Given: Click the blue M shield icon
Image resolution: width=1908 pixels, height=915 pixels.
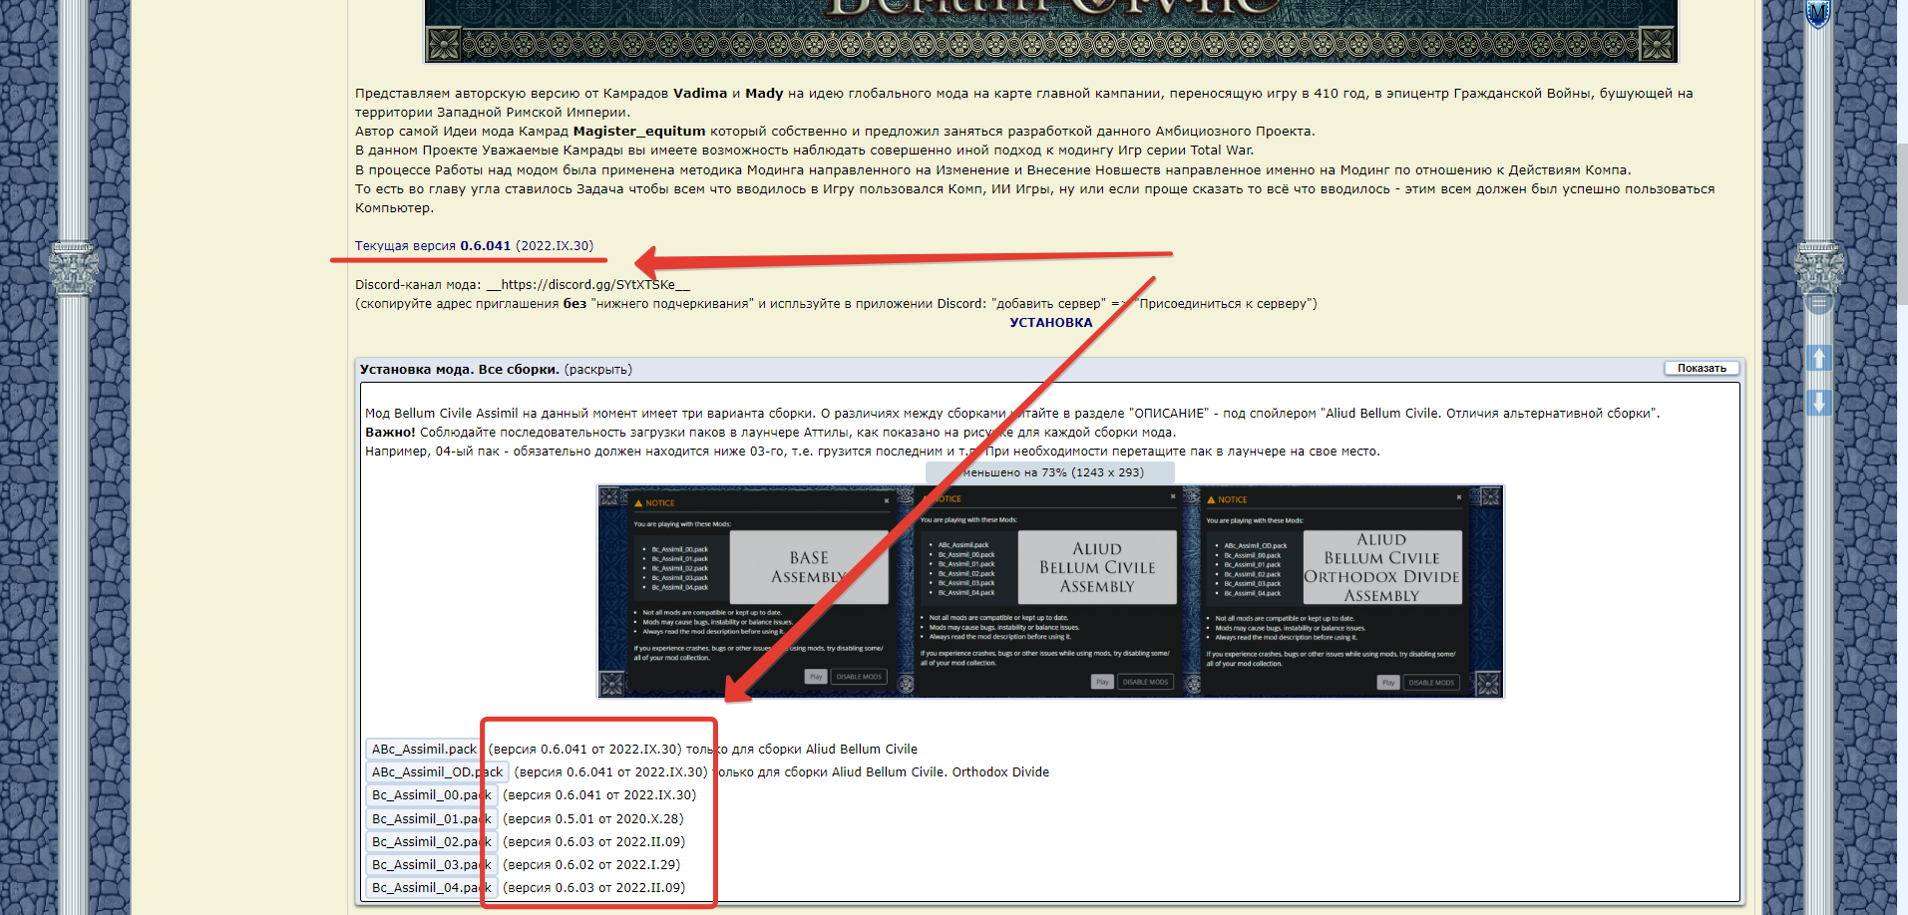Looking at the screenshot, I should point(1818,13).
